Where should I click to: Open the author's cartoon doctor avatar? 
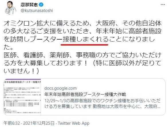pos(10,8)
